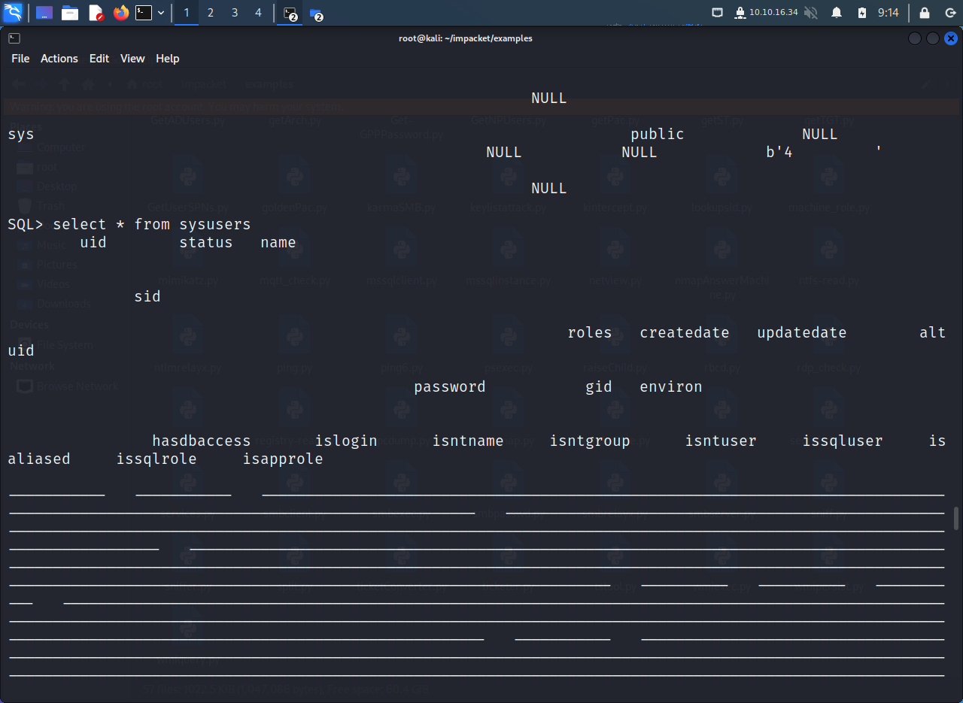Click the Show Desktop panel icon
This screenshot has width=963, height=703.
[44, 13]
